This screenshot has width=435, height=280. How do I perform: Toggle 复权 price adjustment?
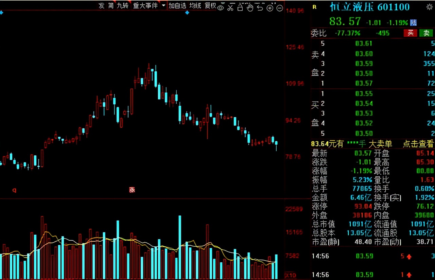tap(210, 6)
